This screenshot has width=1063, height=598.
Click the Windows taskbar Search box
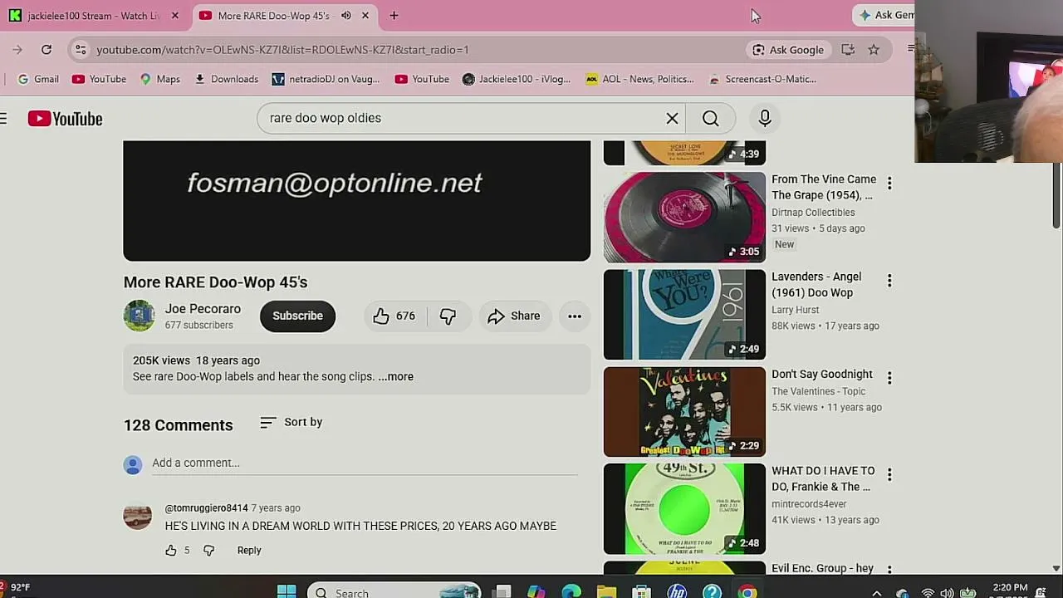point(394,591)
